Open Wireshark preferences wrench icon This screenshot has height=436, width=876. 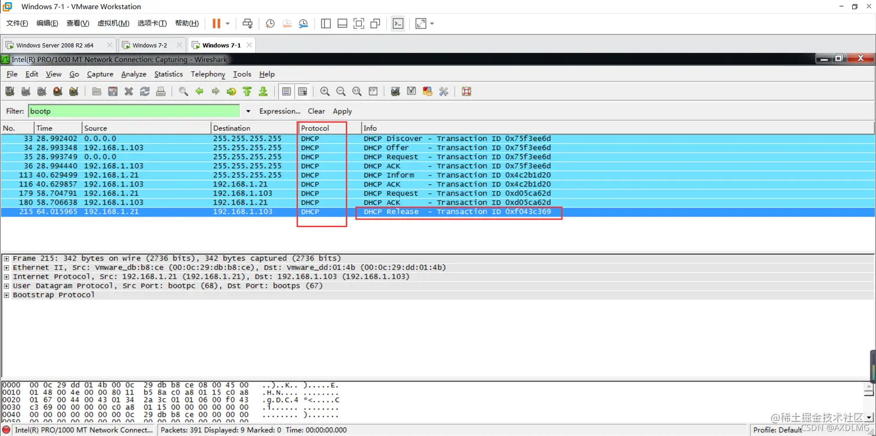(x=444, y=91)
